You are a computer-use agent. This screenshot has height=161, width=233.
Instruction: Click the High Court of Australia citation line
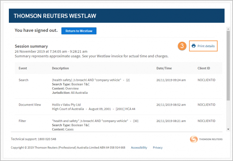(x=94, y=109)
